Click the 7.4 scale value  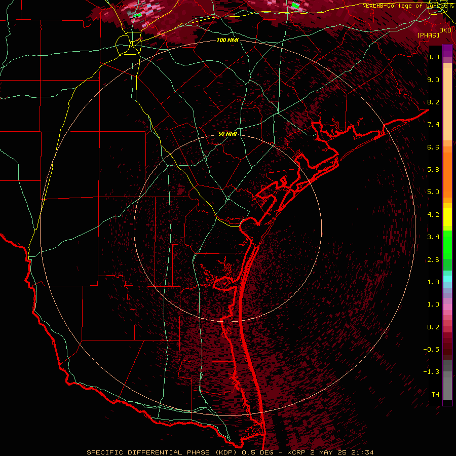(433, 125)
